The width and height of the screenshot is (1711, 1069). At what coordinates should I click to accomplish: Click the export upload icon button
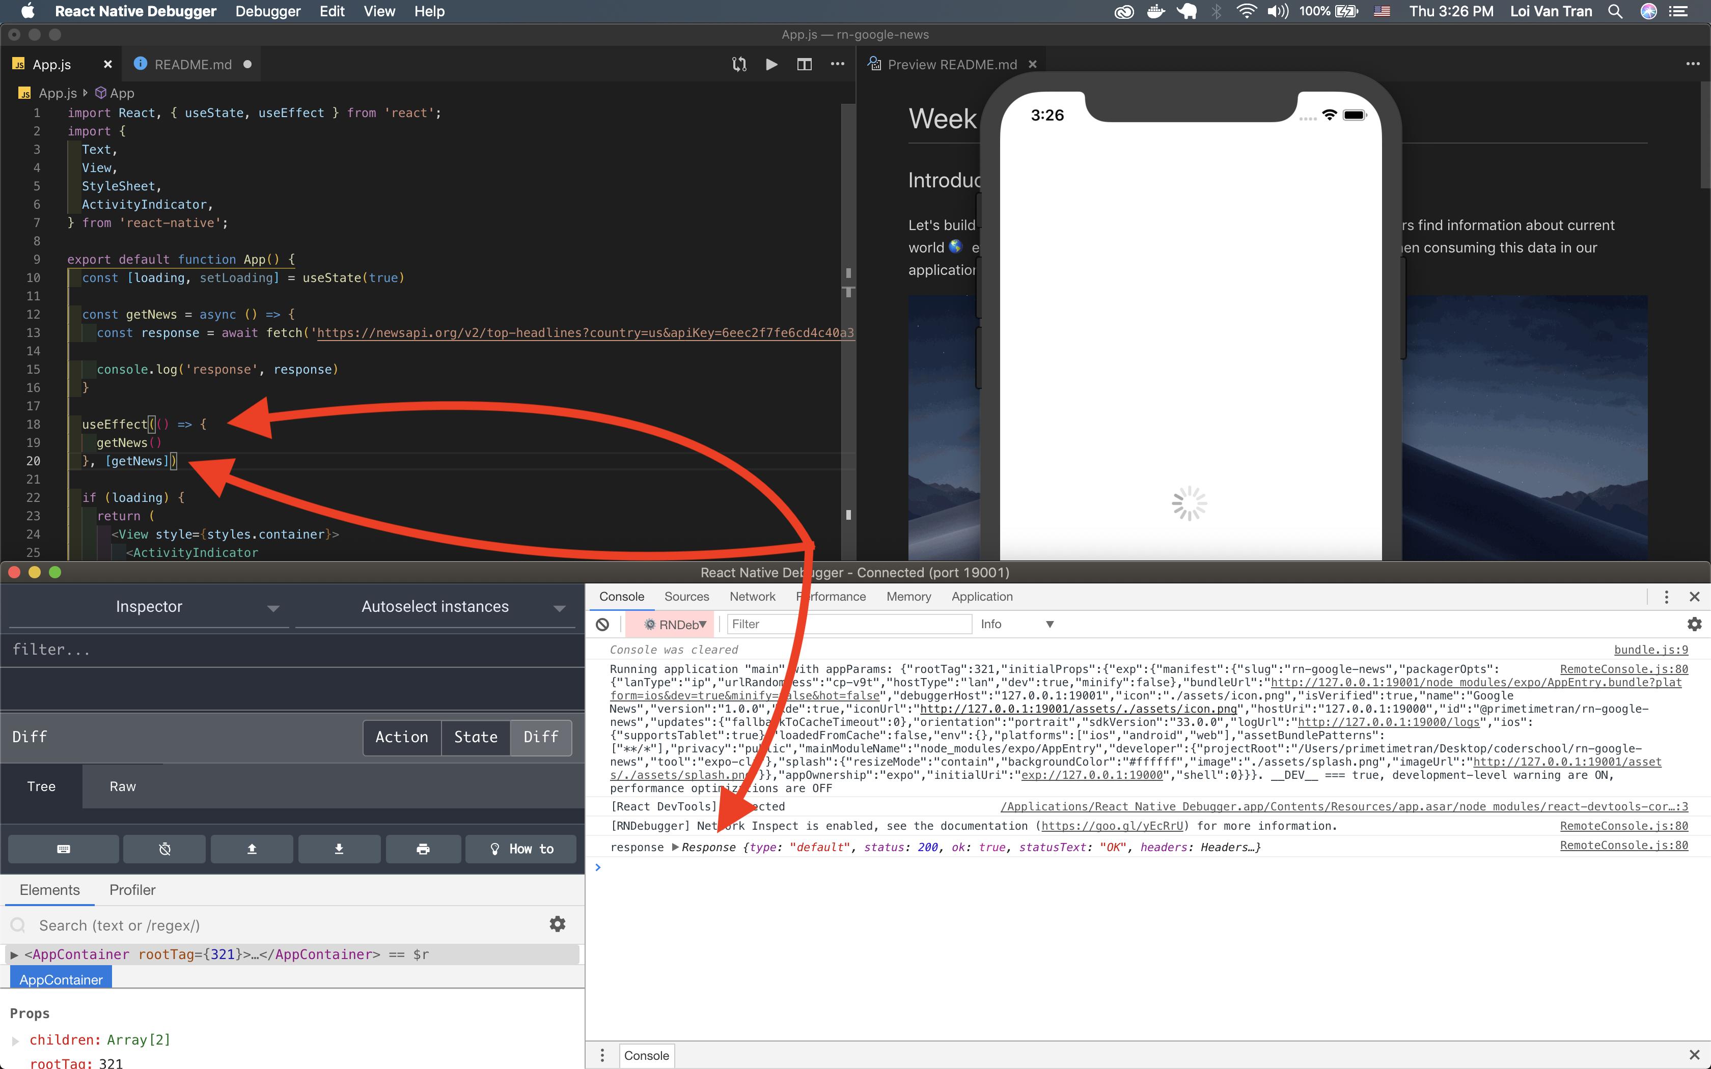(x=252, y=849)
